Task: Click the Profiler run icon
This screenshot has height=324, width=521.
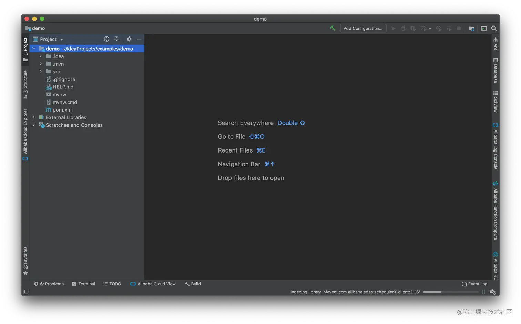Action: tap(424, 28)
